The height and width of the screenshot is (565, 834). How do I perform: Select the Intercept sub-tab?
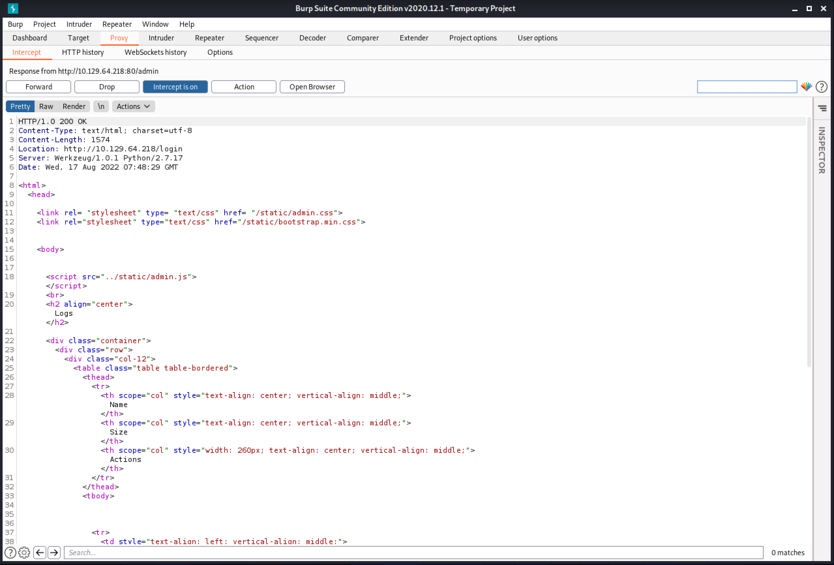(26, 53)
